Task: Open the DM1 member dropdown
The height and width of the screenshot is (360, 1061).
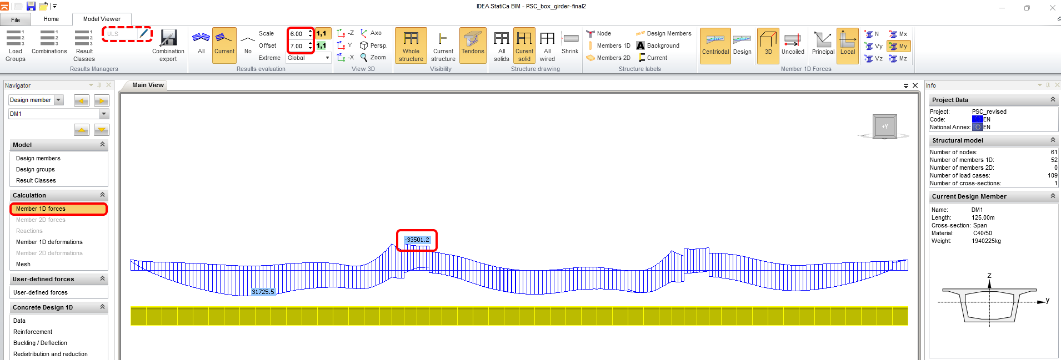Action: click(104, 114)
